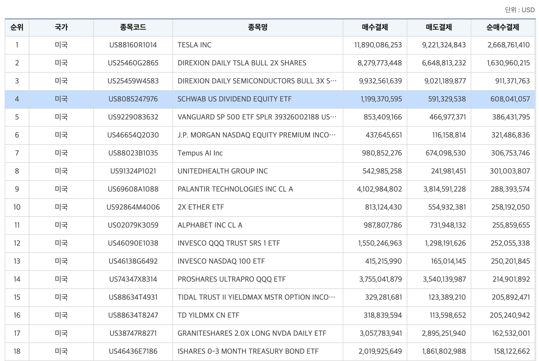Select SCHWAB US DIVIDEND EQUITY ETF
The width and height of the screenshot is (539, 361).
[235, 99]
